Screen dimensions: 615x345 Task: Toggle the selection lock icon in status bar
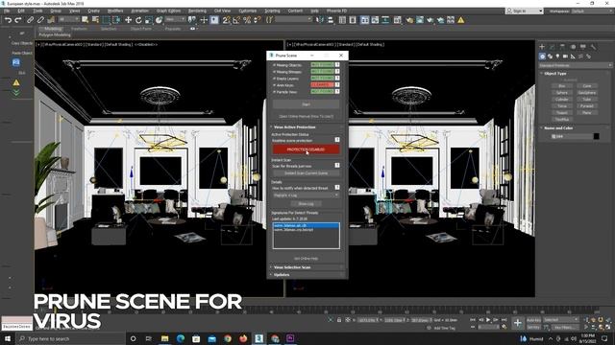coord(339,320)
